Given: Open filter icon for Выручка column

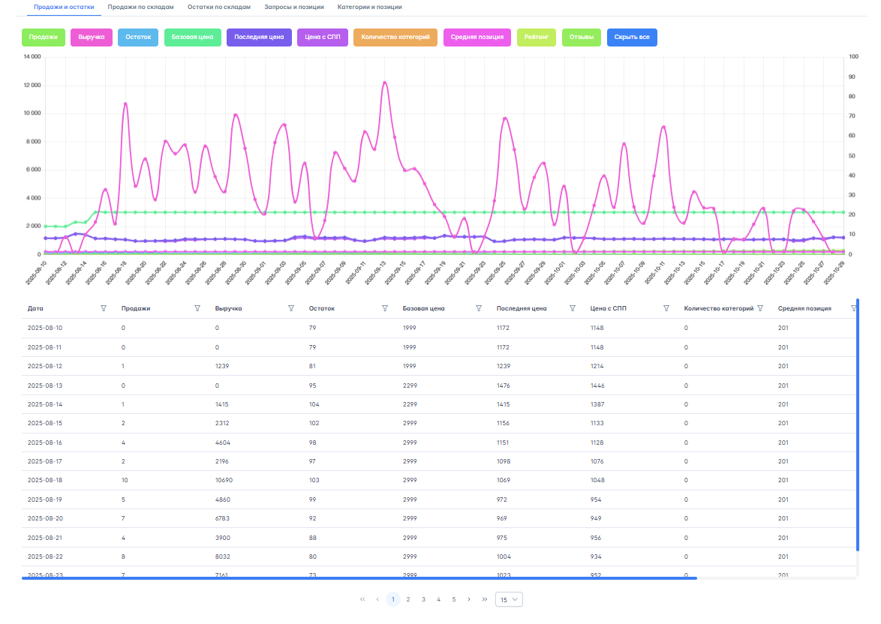Looking at the screenshot, I should point(291,308).
